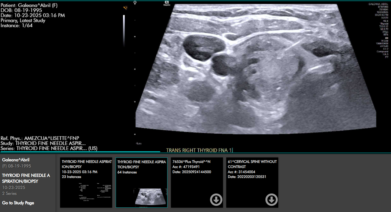
Task: Click the Instance 1/64 overlay text
Action: 17,26
